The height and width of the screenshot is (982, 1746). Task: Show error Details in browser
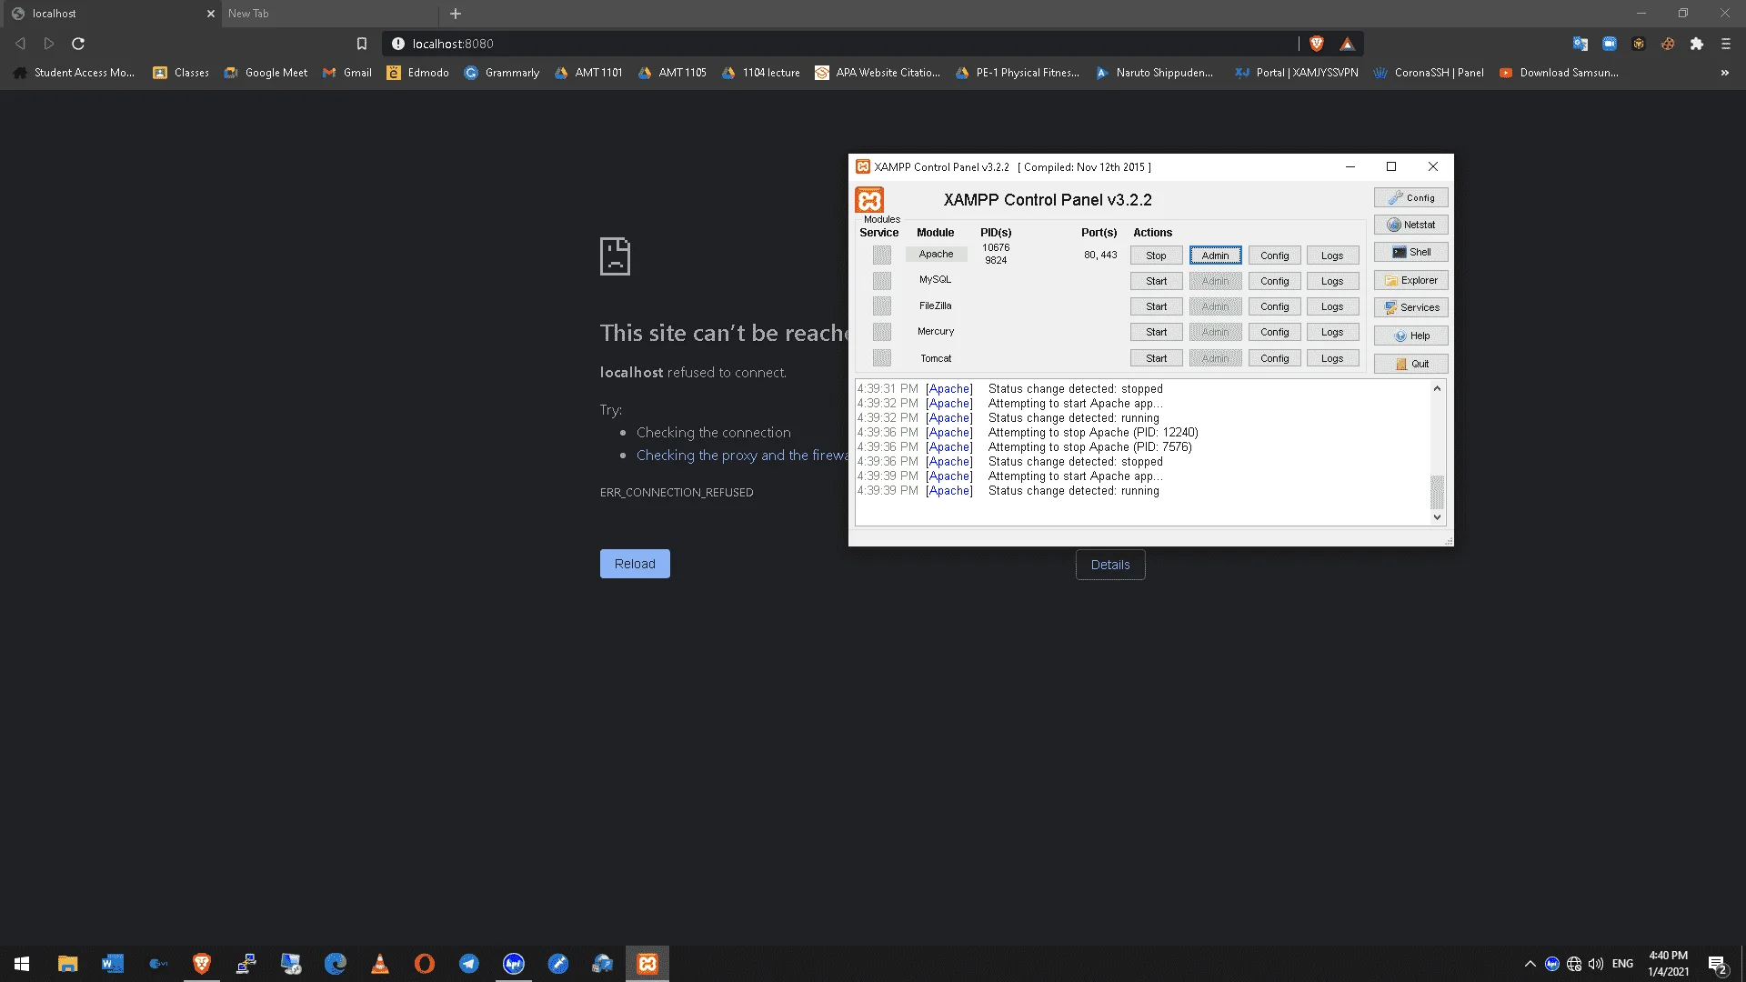[x=1110, y=565]
